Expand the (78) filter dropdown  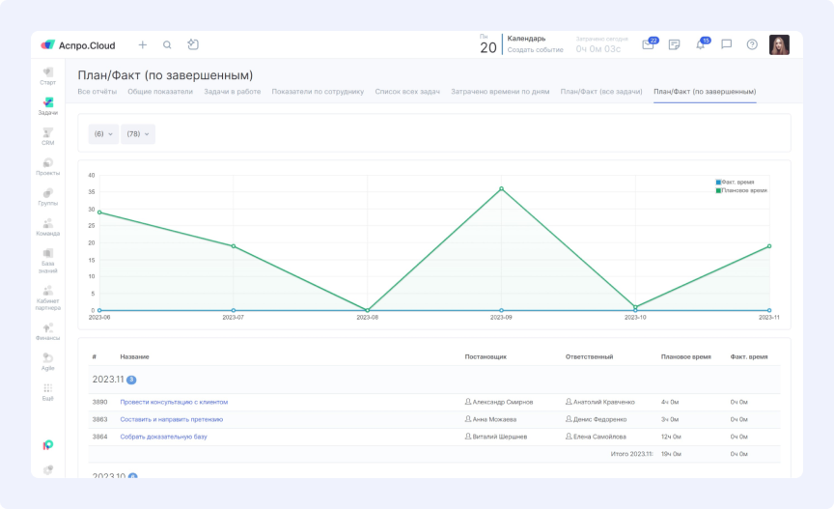[x=138, y=134]
